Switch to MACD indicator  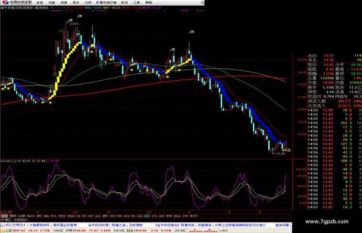[31, 216]
